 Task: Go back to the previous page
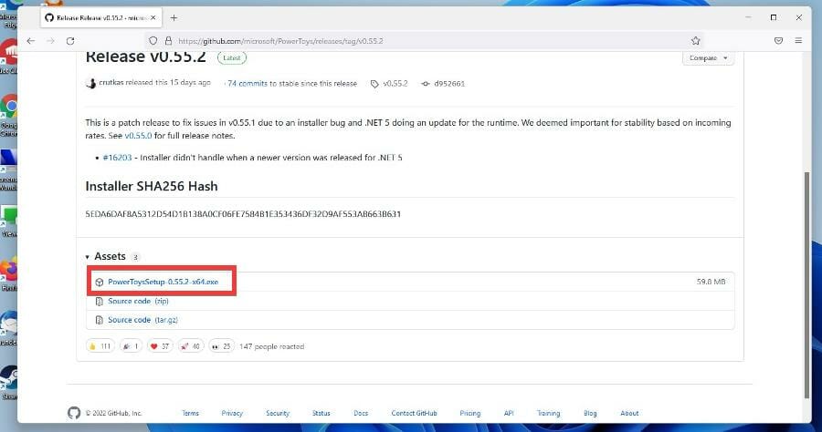31,41
